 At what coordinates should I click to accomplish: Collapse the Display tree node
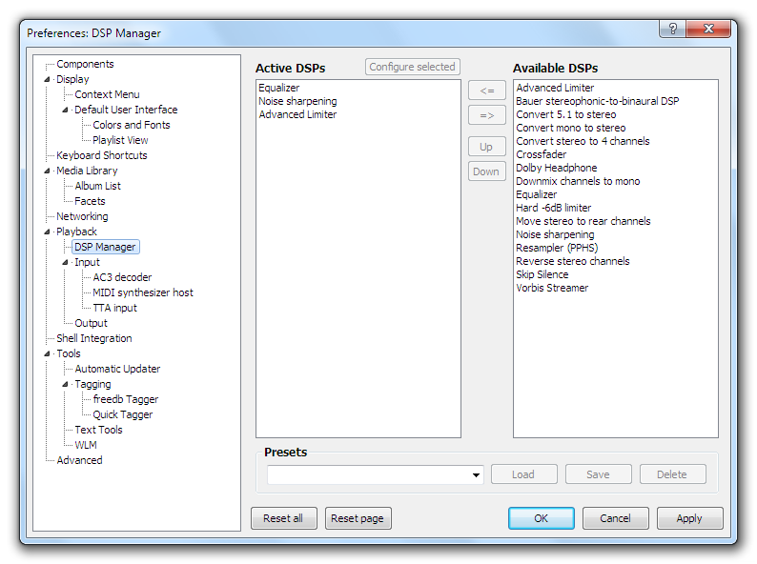click(48, 79)
